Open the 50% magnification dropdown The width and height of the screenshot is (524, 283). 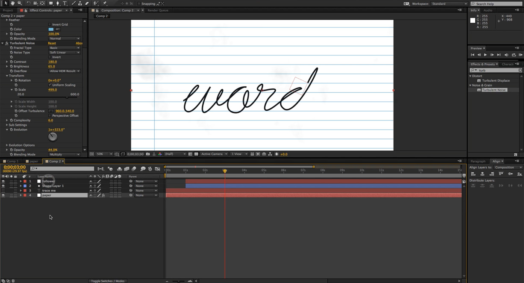coord(104,154)
